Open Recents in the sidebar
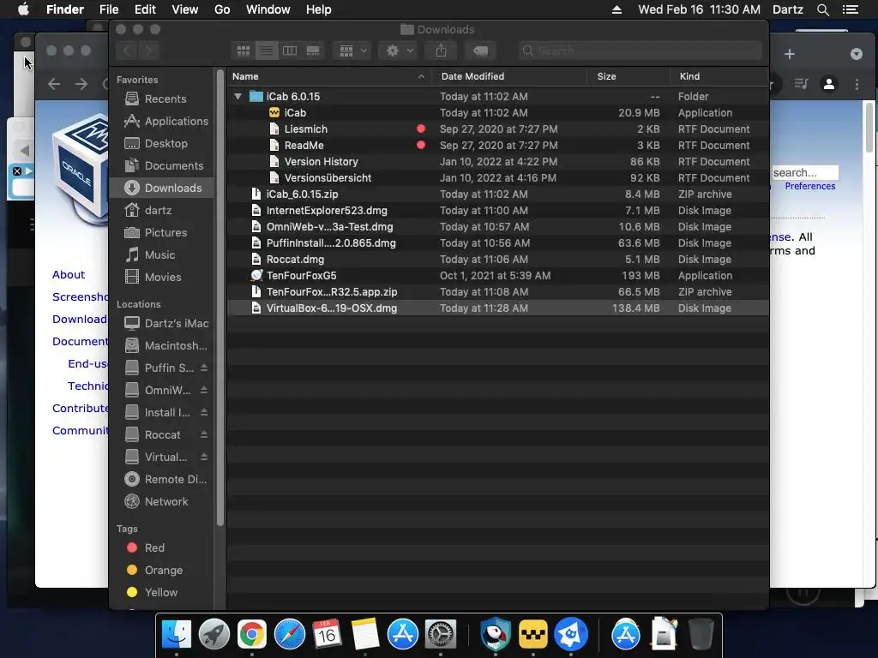This screenshot has height=658, width=878. tap(162, 99)
